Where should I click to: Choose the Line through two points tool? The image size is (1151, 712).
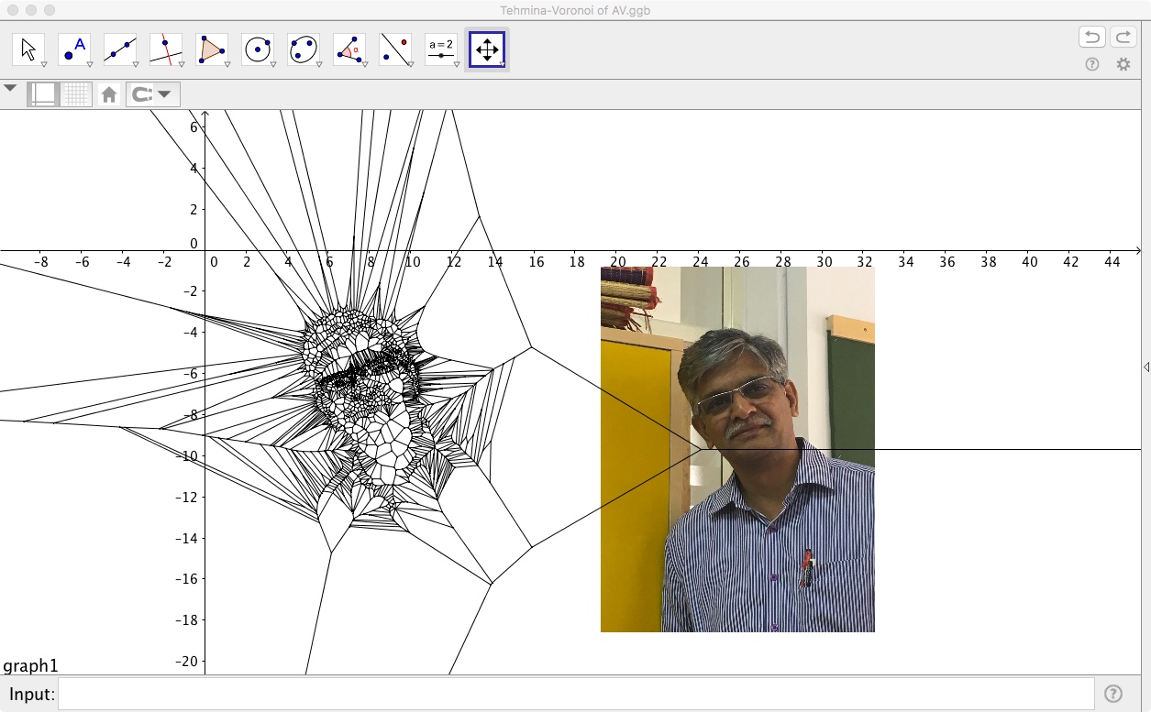tap(120, 49)
